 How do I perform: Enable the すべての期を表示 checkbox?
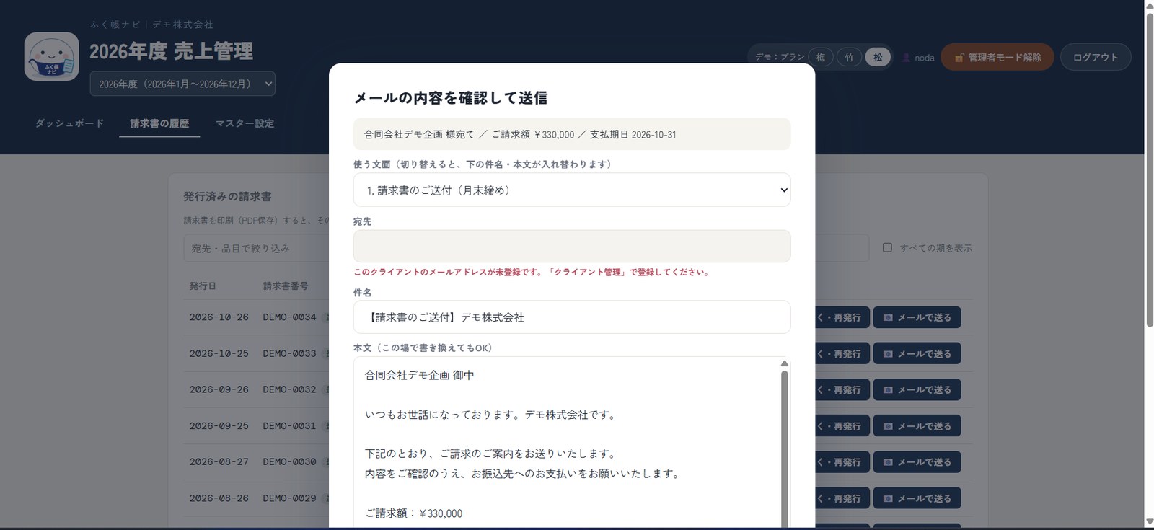pyautogui.click(x=887, y=247)
